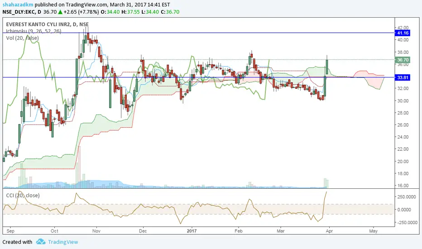Open the shahazadkm author link
422x249 pixels.
pyautogui.click(x=18, y=5)
